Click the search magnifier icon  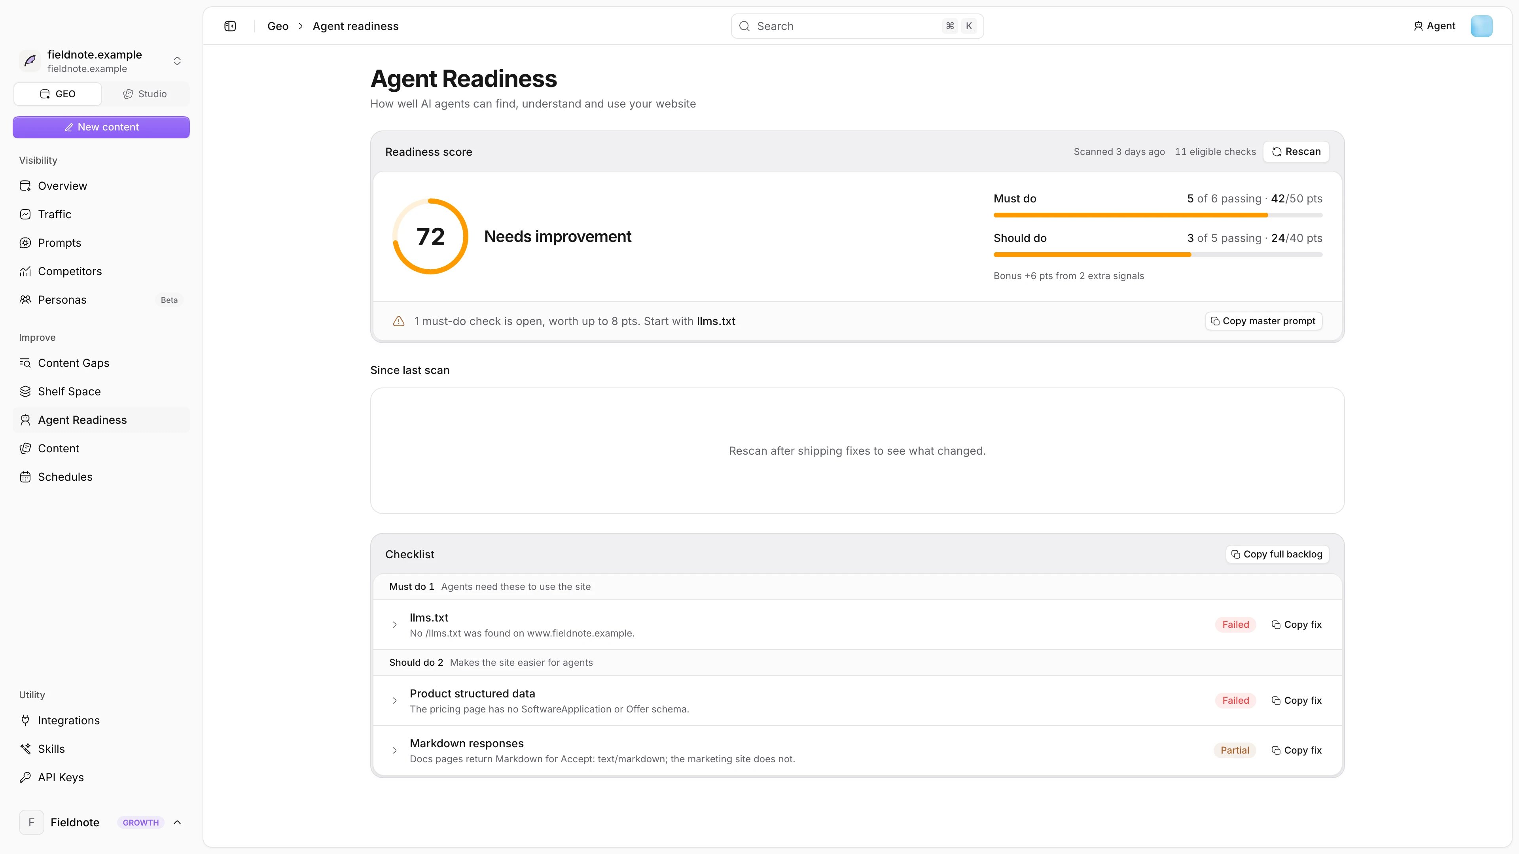(x=744, y=26)
